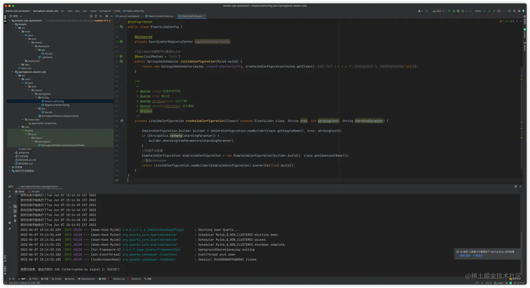Expand the 临时文件和控制台 scratches node

click(x=9, y=171)
